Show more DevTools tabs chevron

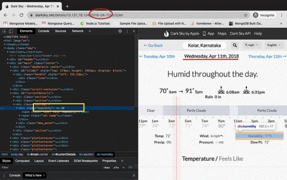point(90,31)
